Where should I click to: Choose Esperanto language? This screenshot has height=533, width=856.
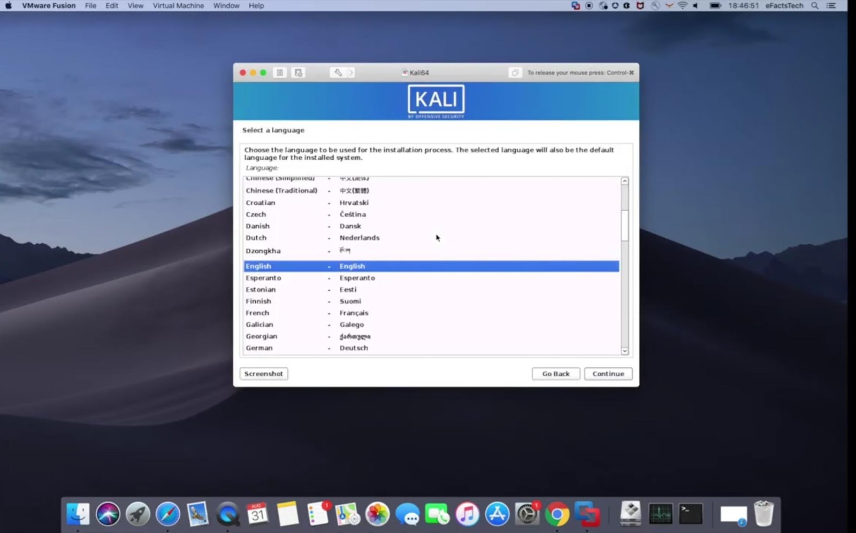(x=431, y=278)
